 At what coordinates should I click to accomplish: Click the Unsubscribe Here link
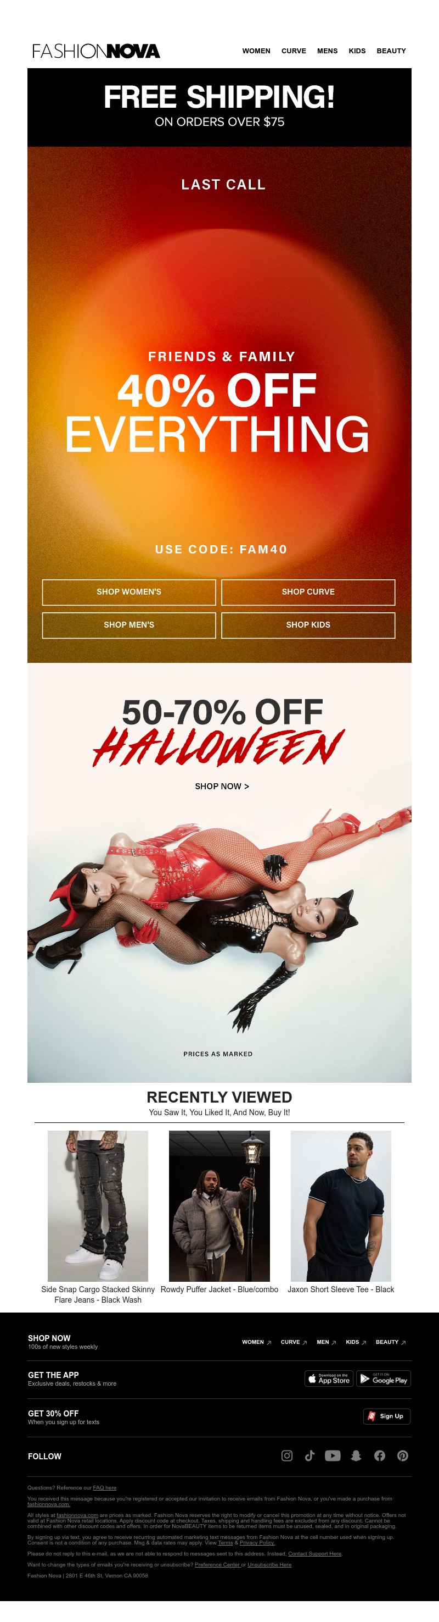(269, 1564)
